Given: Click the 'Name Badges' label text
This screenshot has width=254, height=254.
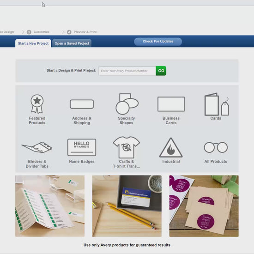Looking at the screenshot, I should (82, 162).
